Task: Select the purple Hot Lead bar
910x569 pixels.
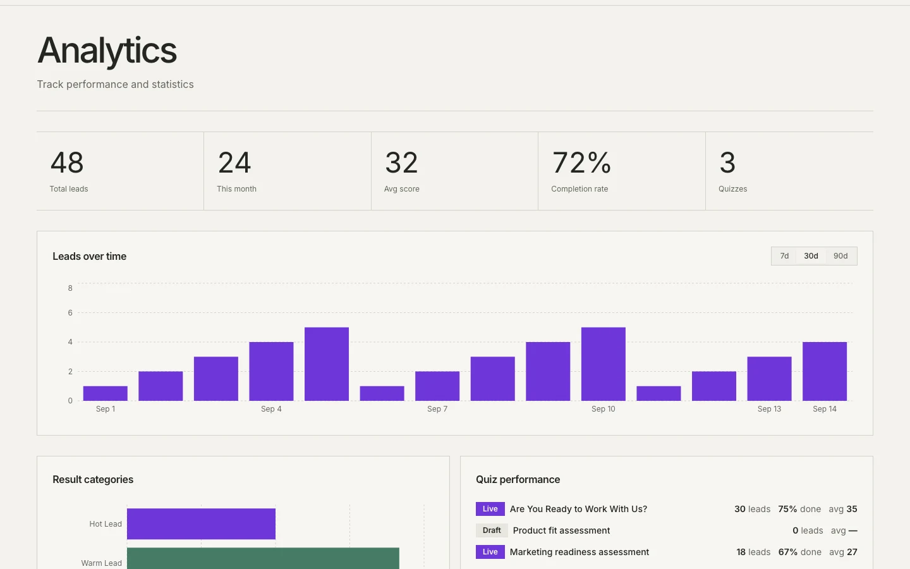Action: click(x=201, y=524)
